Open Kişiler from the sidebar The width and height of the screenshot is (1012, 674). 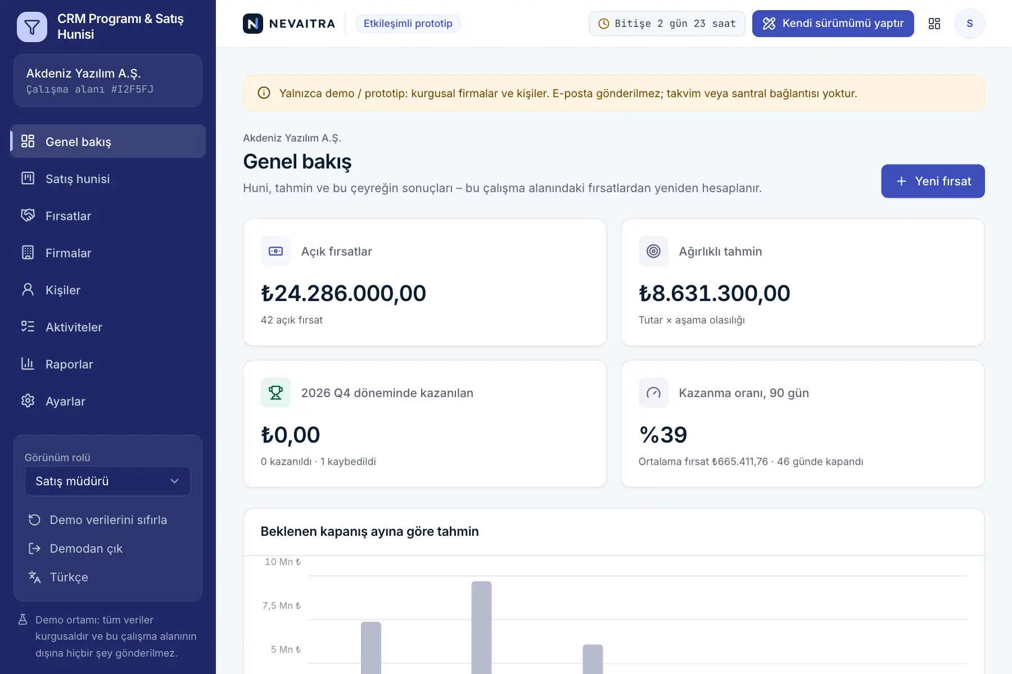pos(108,290)
